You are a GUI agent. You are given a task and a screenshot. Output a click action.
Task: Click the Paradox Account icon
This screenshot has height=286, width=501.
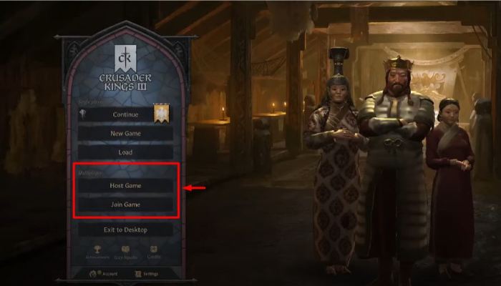pyautogui.click(x=93, y=274)
